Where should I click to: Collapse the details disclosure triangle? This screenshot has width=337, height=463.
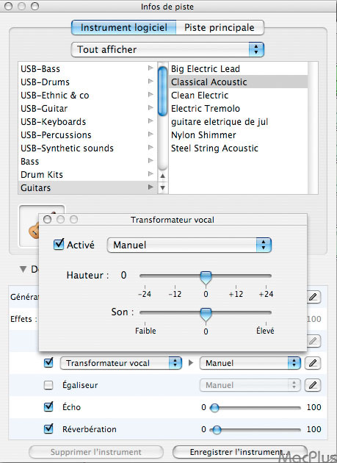coord(23,269)
